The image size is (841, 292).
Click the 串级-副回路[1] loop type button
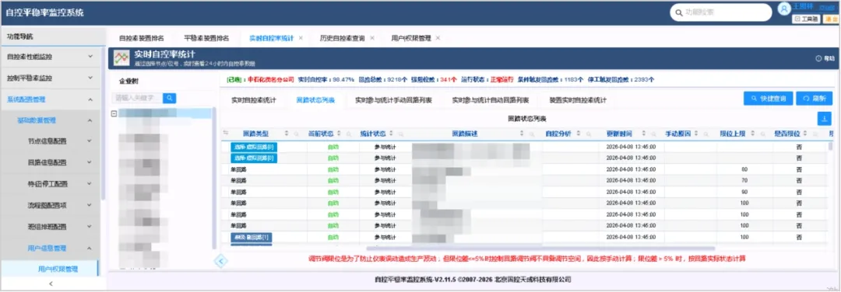coord(251,237)
